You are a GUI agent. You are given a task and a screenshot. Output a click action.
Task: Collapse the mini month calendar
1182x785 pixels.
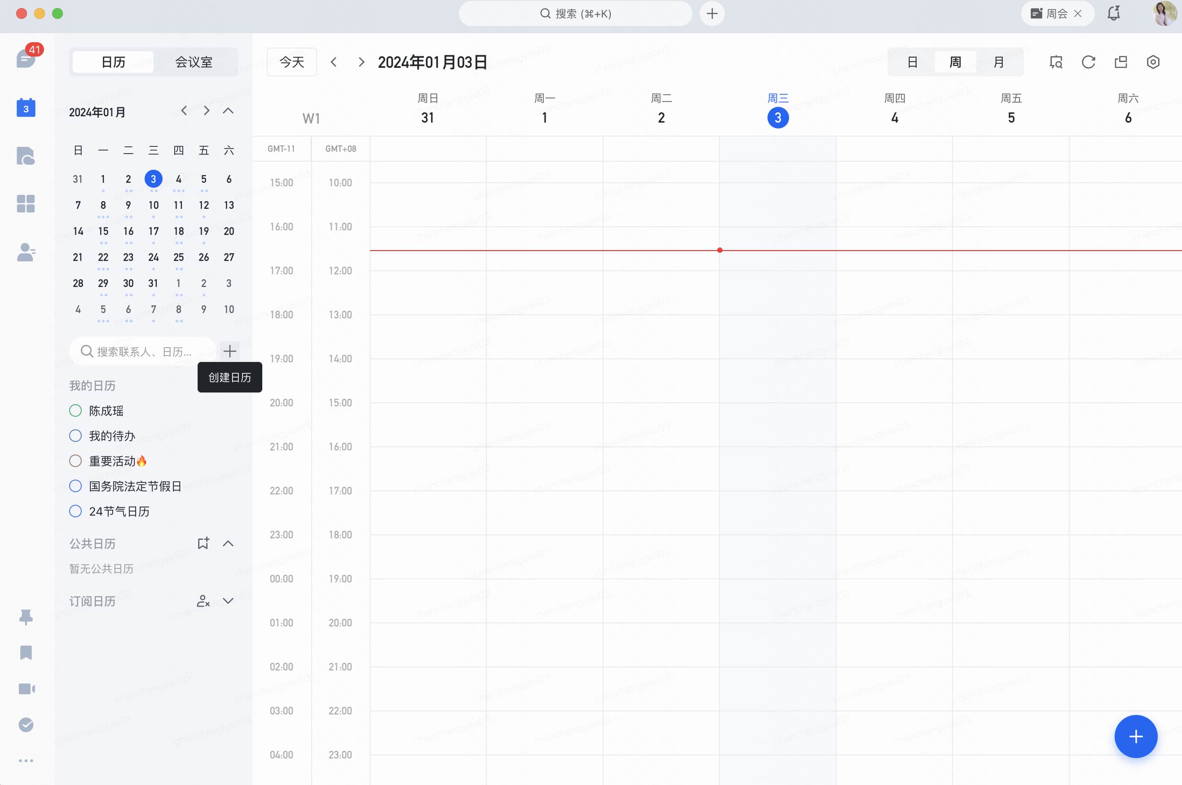228,110
